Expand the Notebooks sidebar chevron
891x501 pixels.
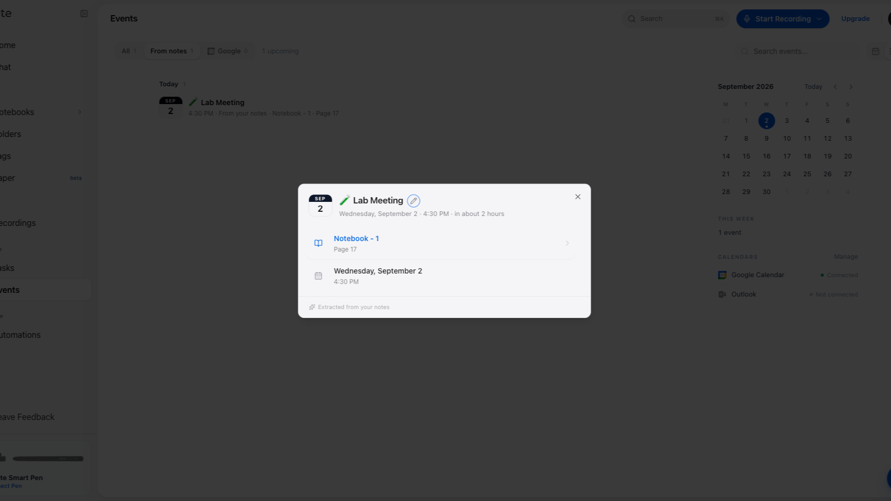tap(80, 112)
